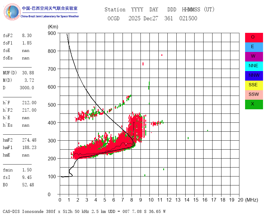Select the green X legend swatch
This screenshot has height=215, width=269.
point(254,105)
